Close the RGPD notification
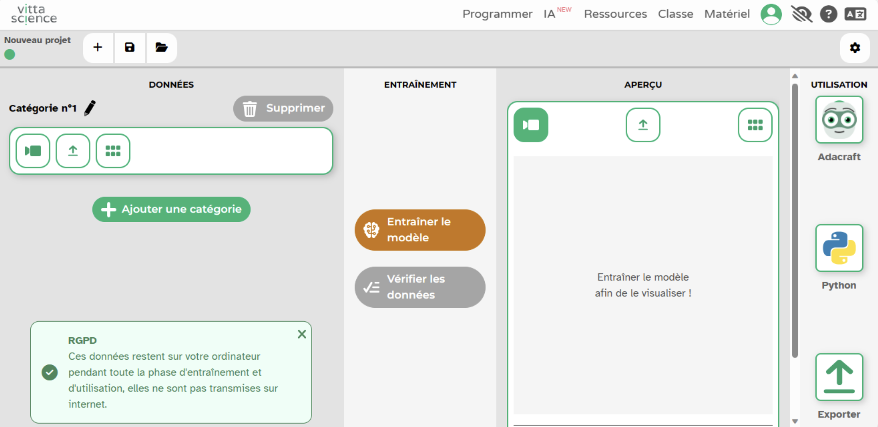This screenshot has width=878, height=427. pos(302,334)
